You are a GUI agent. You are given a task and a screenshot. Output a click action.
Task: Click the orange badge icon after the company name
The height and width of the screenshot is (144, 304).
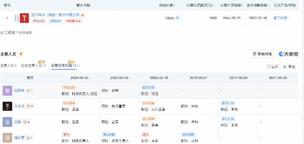(82, 15)
